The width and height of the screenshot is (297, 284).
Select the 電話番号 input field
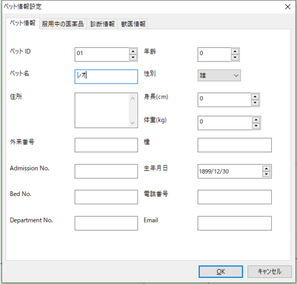[234, 197]
